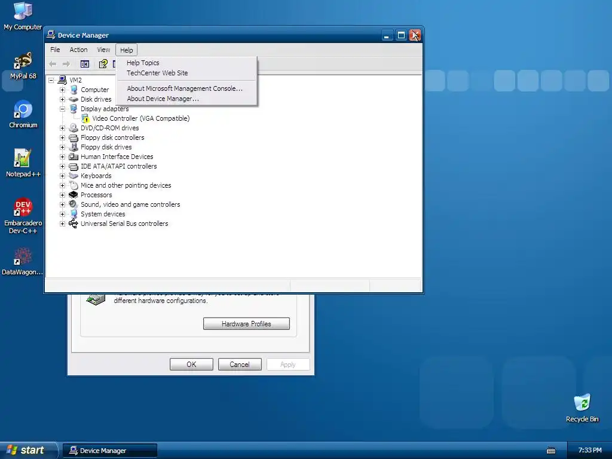The width and height of the screenshot is (612, 459).
Task: Click the Show/Hide Console Tree toolbar icon
Action: pyautogui.click(x=85, y=64)
